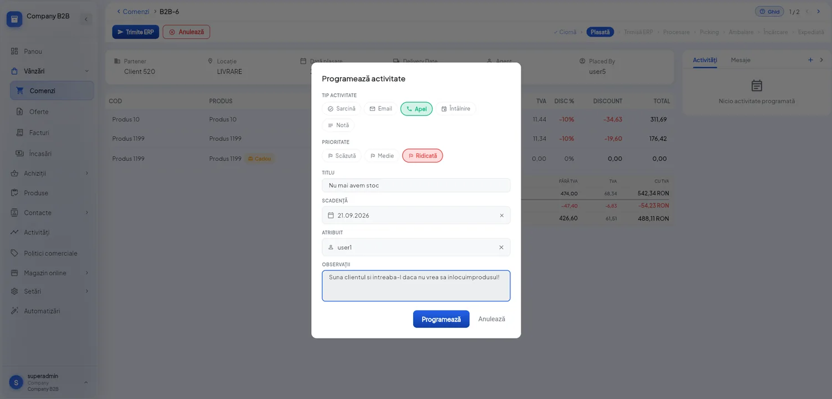Open Încasări in the sidebar
The width and height of the screenshot is (832, 399).
coord(52,153)
